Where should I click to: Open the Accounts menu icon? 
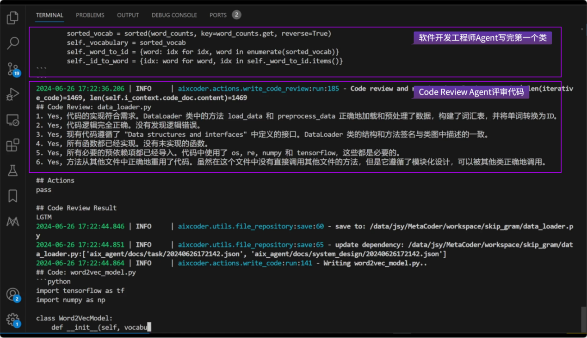pyautogui.click(x=12, y=294)
